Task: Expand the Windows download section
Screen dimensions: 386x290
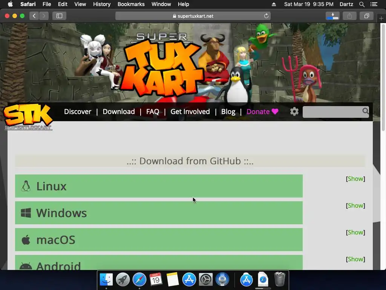Action: 159,213
